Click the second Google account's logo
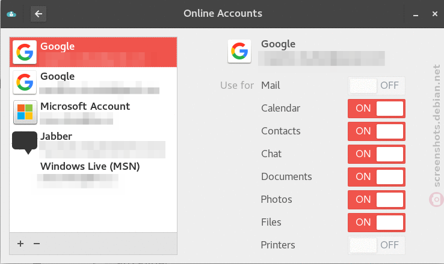 click(x=25, y=82)
